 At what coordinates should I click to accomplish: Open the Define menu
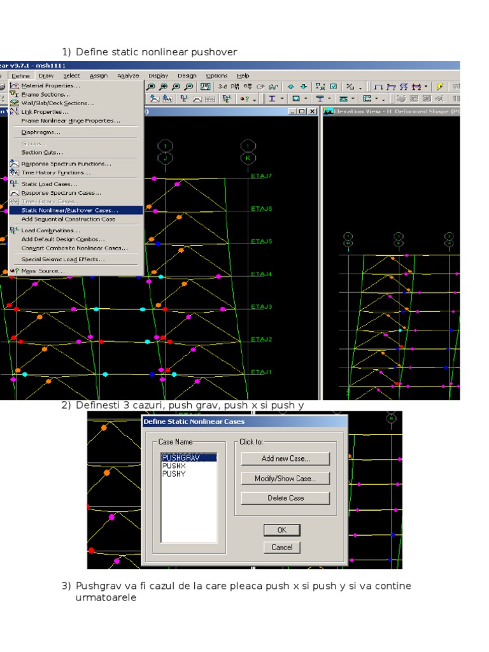pyautogui.click(x=21, y=76)
